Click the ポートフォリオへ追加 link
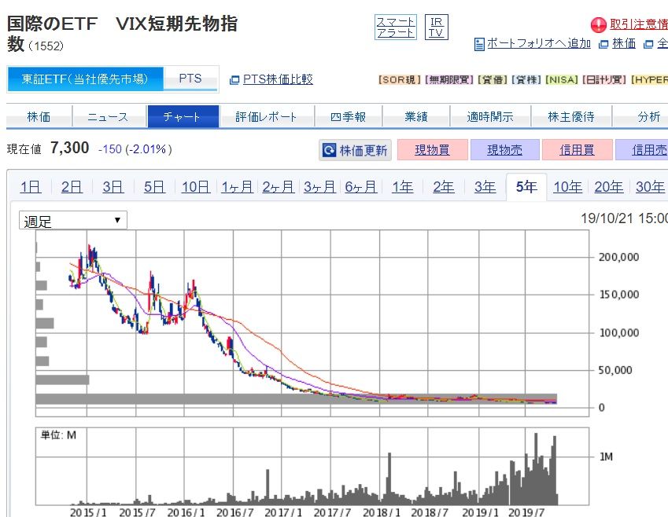Image resolution: width=668 pixels, height=517 pixels. (538, 43)
